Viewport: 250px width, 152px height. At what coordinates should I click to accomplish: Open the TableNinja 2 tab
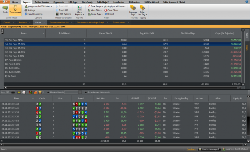pos(103,2)
